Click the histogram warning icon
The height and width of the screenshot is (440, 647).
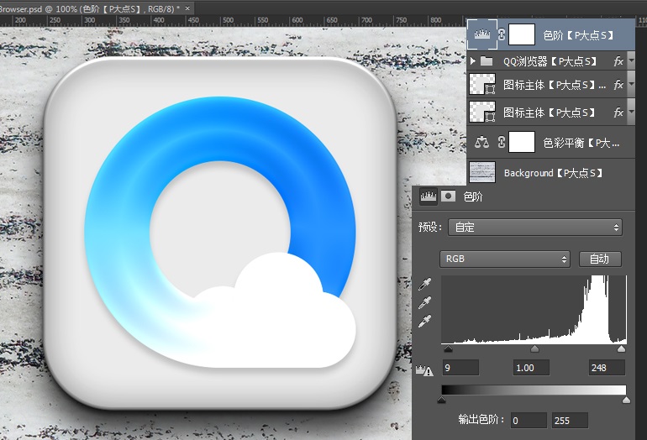click(424, 370)
